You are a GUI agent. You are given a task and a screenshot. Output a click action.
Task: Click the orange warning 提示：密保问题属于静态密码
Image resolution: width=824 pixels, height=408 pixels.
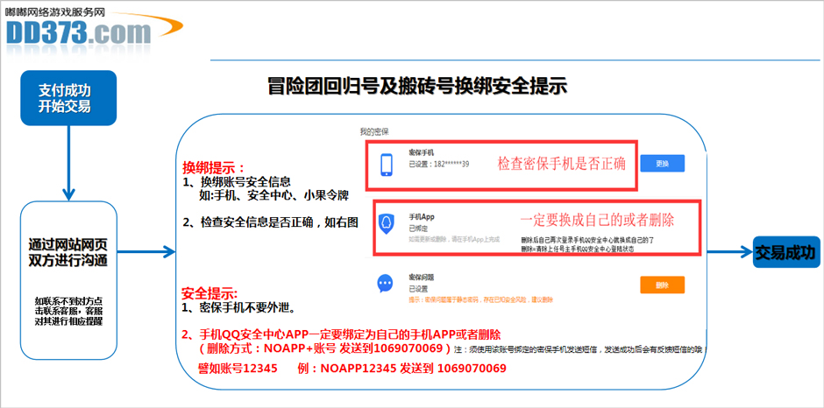pyautogui.click(x=481, y=299)
